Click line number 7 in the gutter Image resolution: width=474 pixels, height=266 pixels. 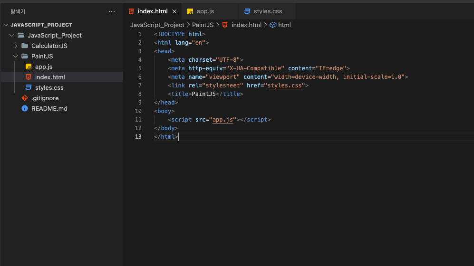[140, 85]
